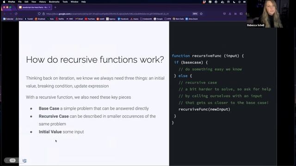296x166 pixels.
Task: Open the Facebook bookmark
Action: (x=123, y=19)
